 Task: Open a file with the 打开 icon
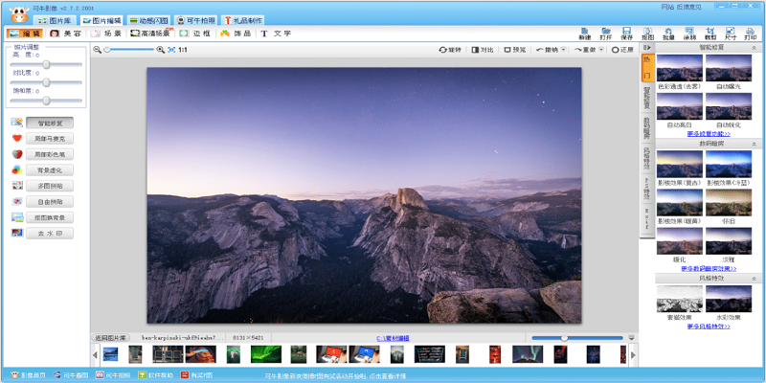pyautogui.click(x=605, y=33)
